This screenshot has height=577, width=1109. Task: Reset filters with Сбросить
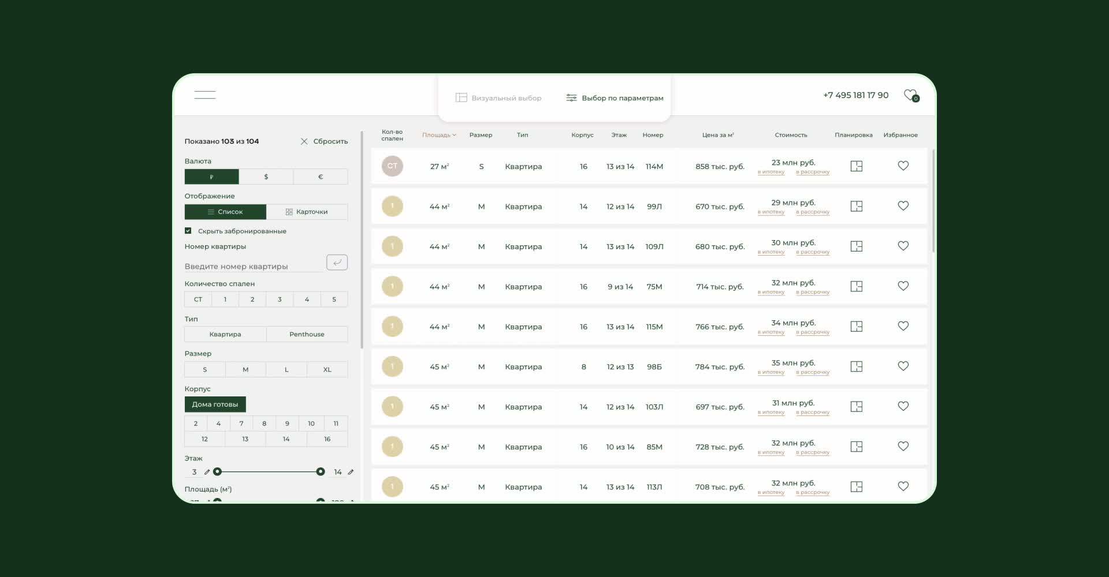pos(324,141)
